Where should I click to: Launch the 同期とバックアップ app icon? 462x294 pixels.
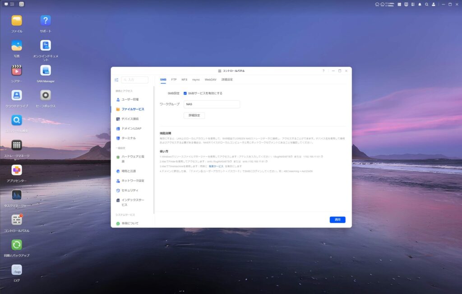(x=17, y=245)
